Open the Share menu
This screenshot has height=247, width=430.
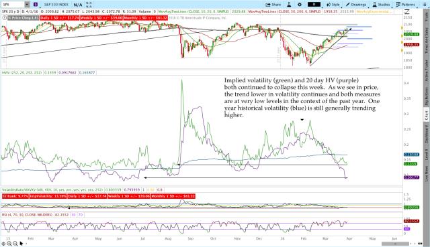point(273,5)
